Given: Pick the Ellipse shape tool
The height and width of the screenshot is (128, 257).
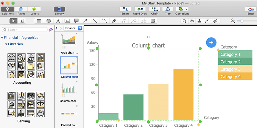Looking at the screenshot, I should click(x=49, y=21).
